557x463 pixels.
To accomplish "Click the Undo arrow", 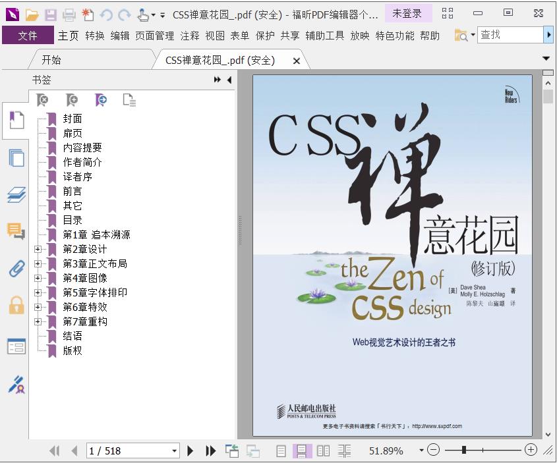I will click(x=106, y=15).
